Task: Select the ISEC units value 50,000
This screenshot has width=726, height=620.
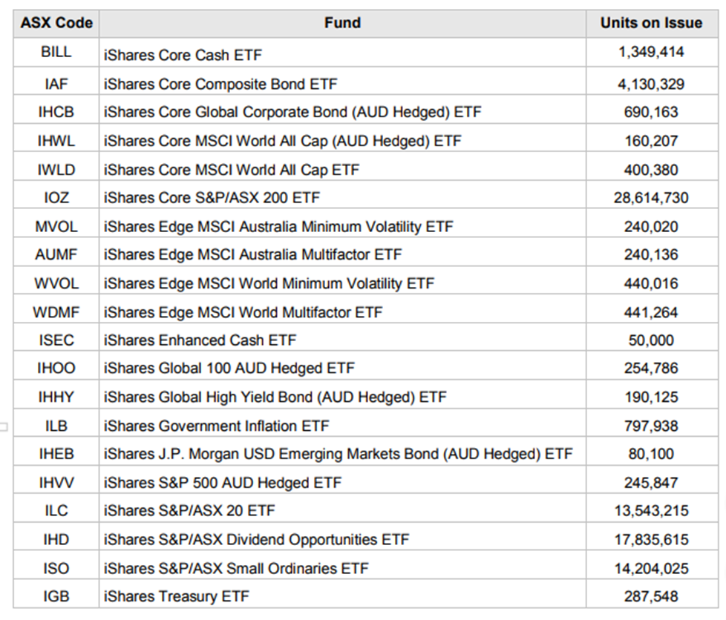Action: tap(651, 340)
